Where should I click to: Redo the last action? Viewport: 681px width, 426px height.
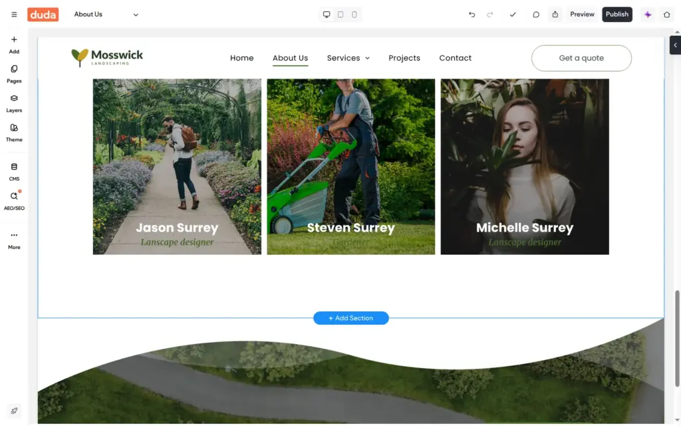490,15
